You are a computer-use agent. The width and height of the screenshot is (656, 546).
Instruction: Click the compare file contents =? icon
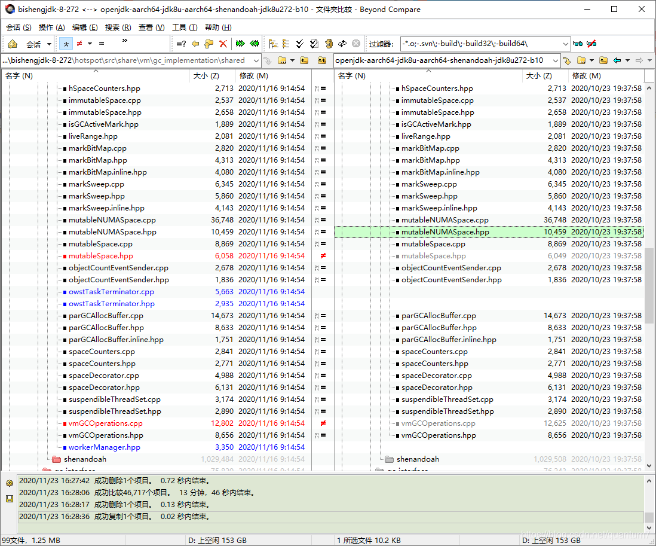[x=181, y=43]
